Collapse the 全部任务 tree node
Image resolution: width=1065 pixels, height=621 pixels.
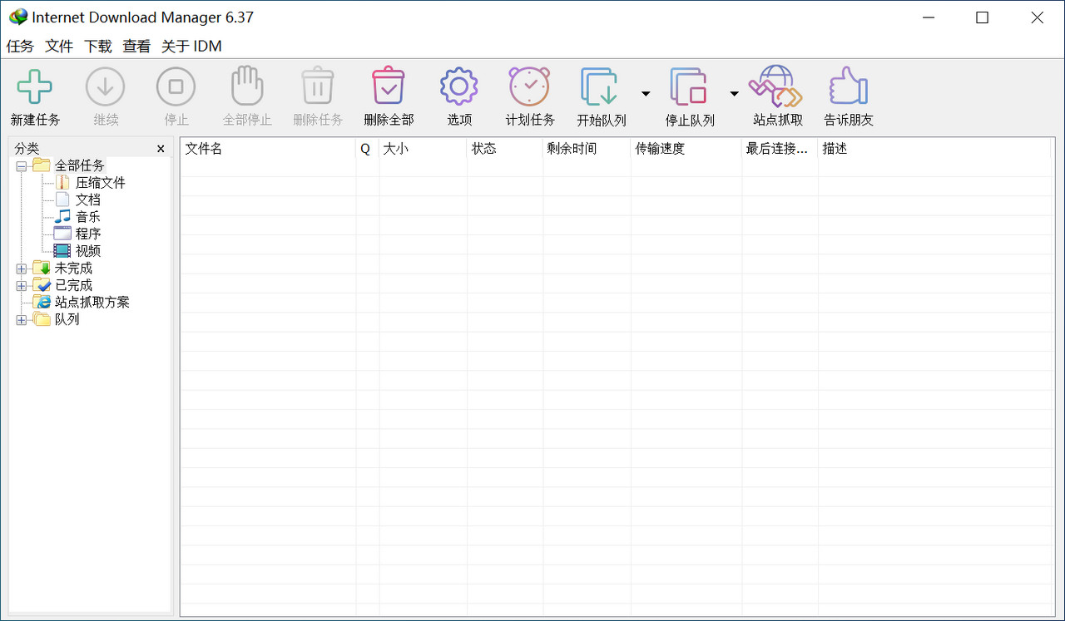coord(22,166)
